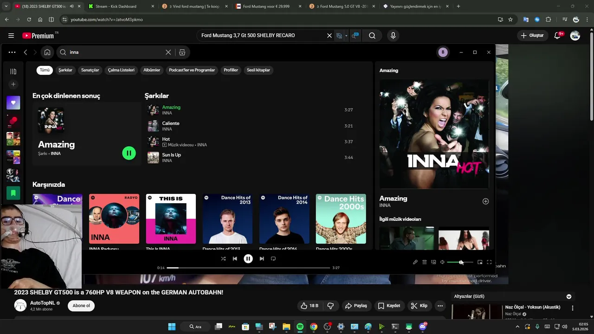594x334 pixels.
Task: Open the Sun Is Up song row
Action: click(251, 158)
